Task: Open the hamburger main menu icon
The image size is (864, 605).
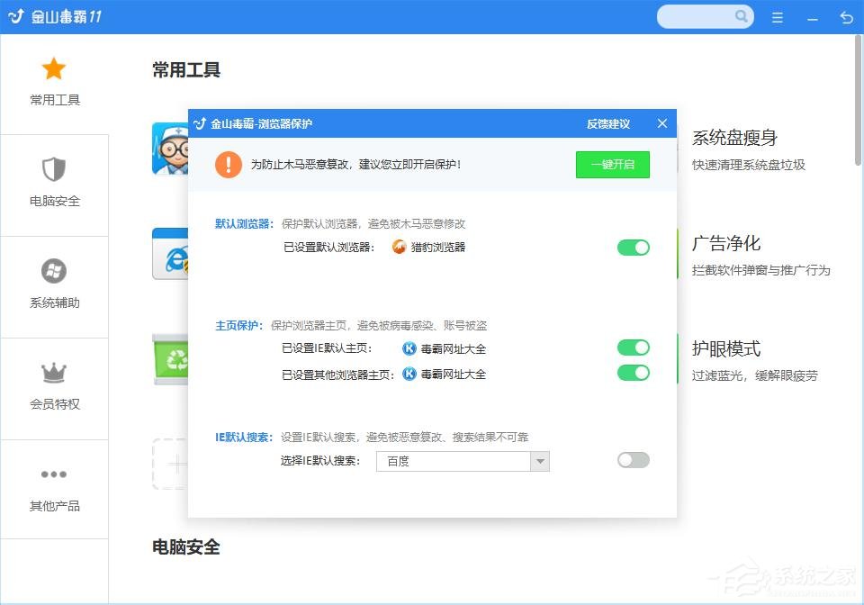Action: [777, 17]
